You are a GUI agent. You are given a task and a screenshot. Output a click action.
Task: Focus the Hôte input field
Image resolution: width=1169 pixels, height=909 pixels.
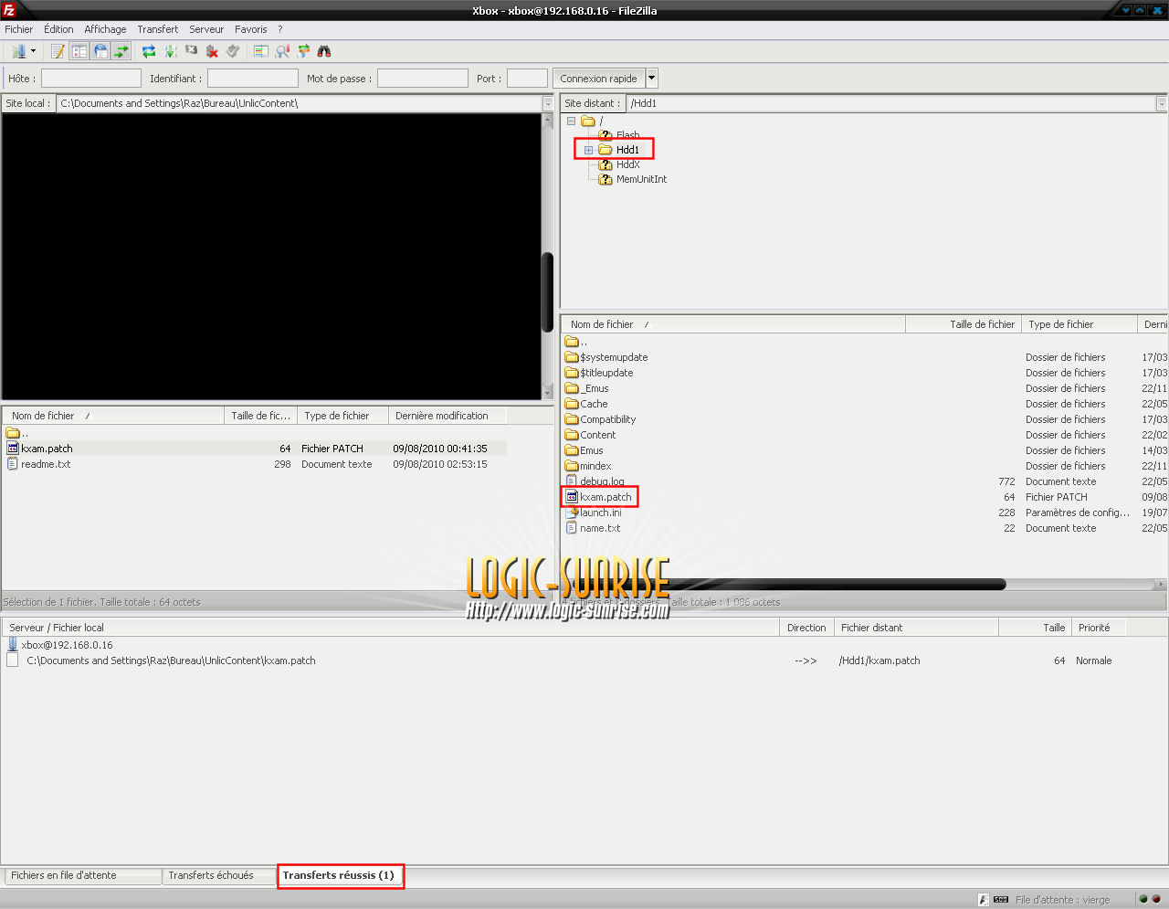91,79
